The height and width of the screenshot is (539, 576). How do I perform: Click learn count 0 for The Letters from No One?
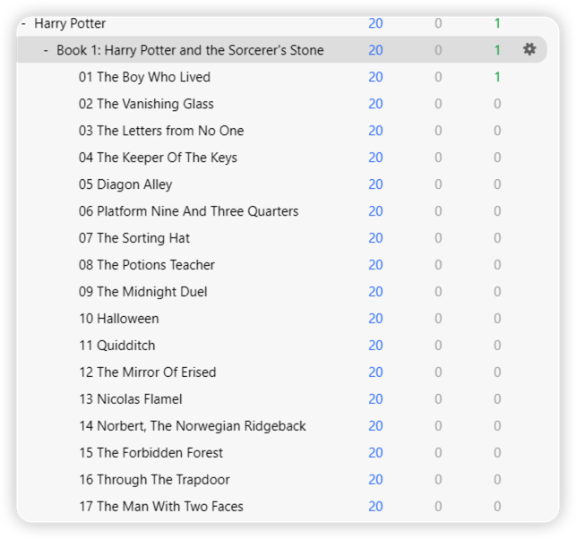click(x=438, y=131)
